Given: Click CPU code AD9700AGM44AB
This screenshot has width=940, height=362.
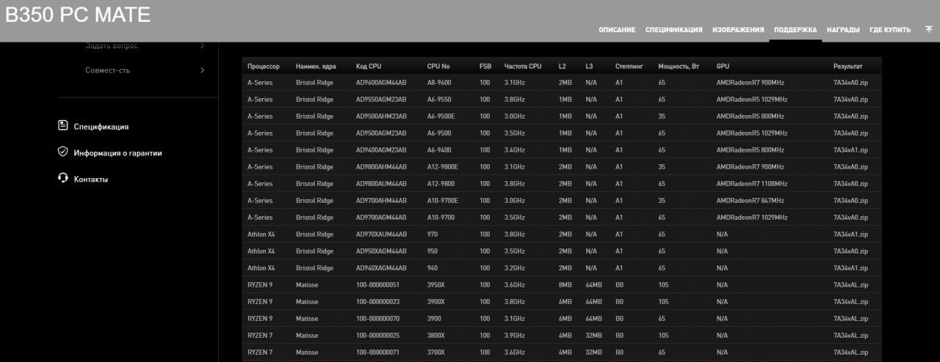Looking at the screenshot, I should coord(381,218).
